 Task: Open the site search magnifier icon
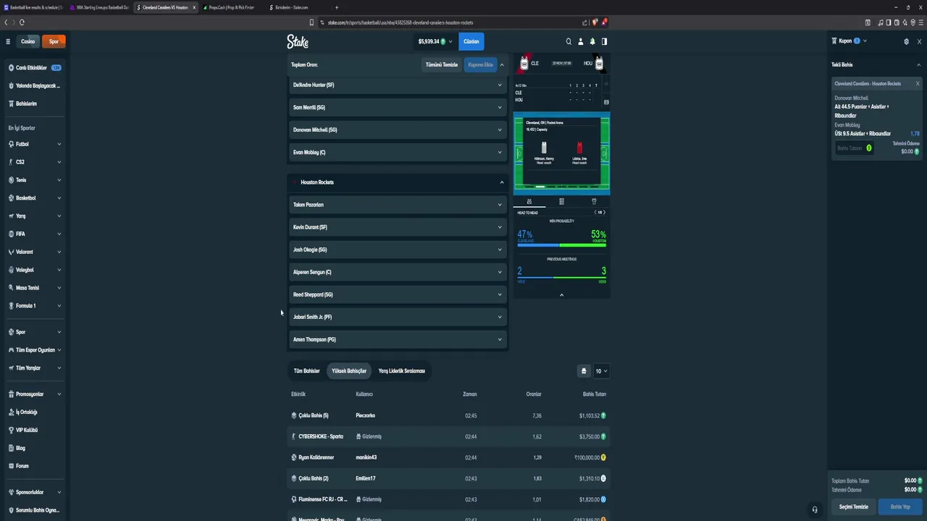[x=569, y=41]
